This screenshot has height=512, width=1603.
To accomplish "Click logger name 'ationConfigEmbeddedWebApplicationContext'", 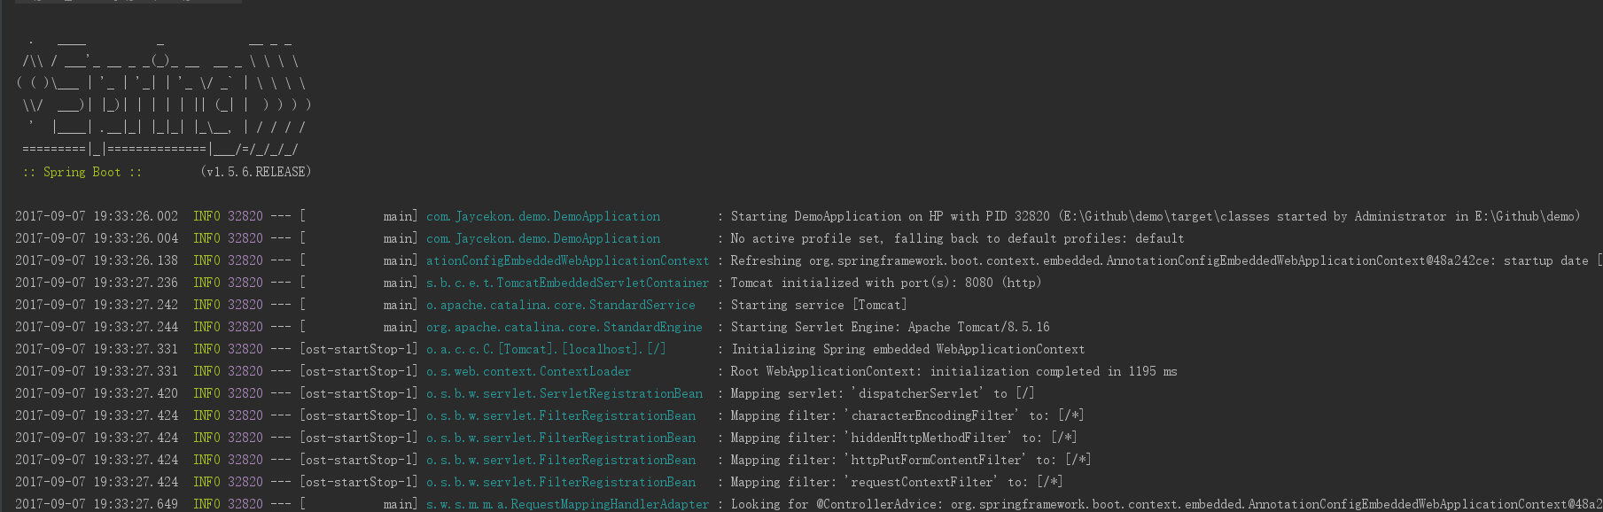I will pos(568,260).
